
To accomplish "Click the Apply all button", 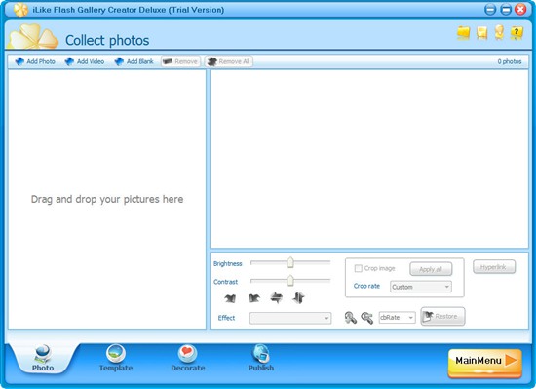I will click(x=431, y=269).
